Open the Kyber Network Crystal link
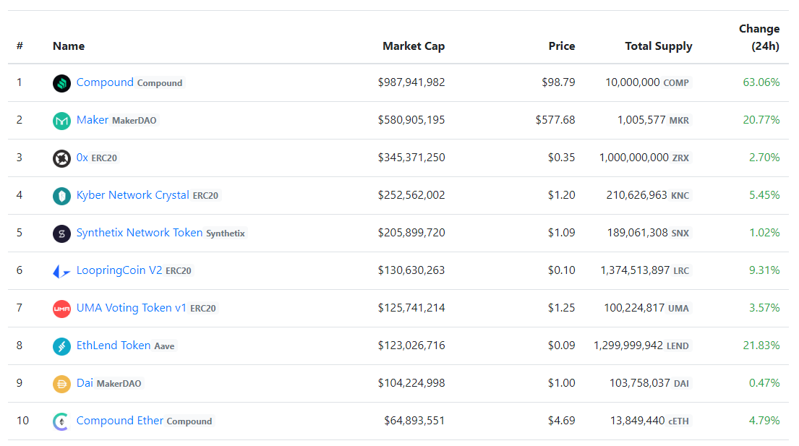 pyautogui.click(x=132, y=195)
